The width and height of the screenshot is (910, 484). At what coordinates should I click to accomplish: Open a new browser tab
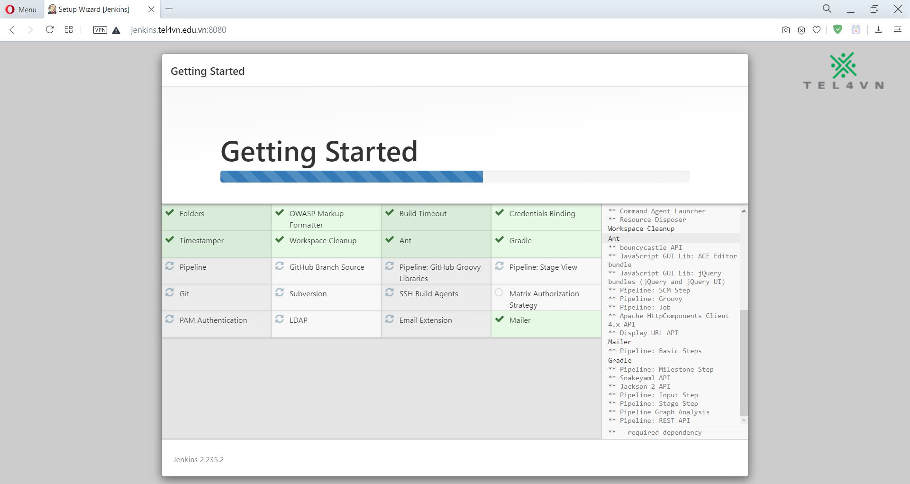tap(169, 9)
